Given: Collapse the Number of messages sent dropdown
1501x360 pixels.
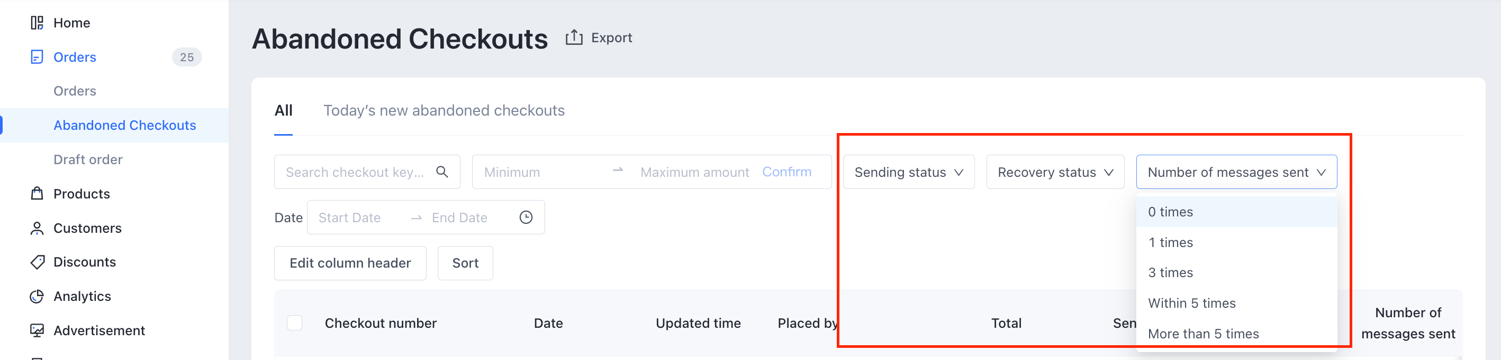Looking at the screenshot, I should click(1236, 172).
